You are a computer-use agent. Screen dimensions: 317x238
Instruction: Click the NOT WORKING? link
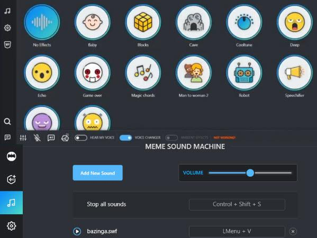coord(224,138)
